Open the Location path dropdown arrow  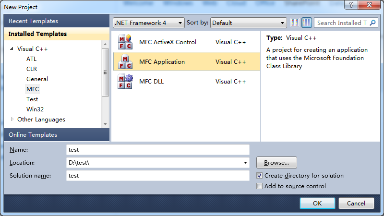(246, 163)
